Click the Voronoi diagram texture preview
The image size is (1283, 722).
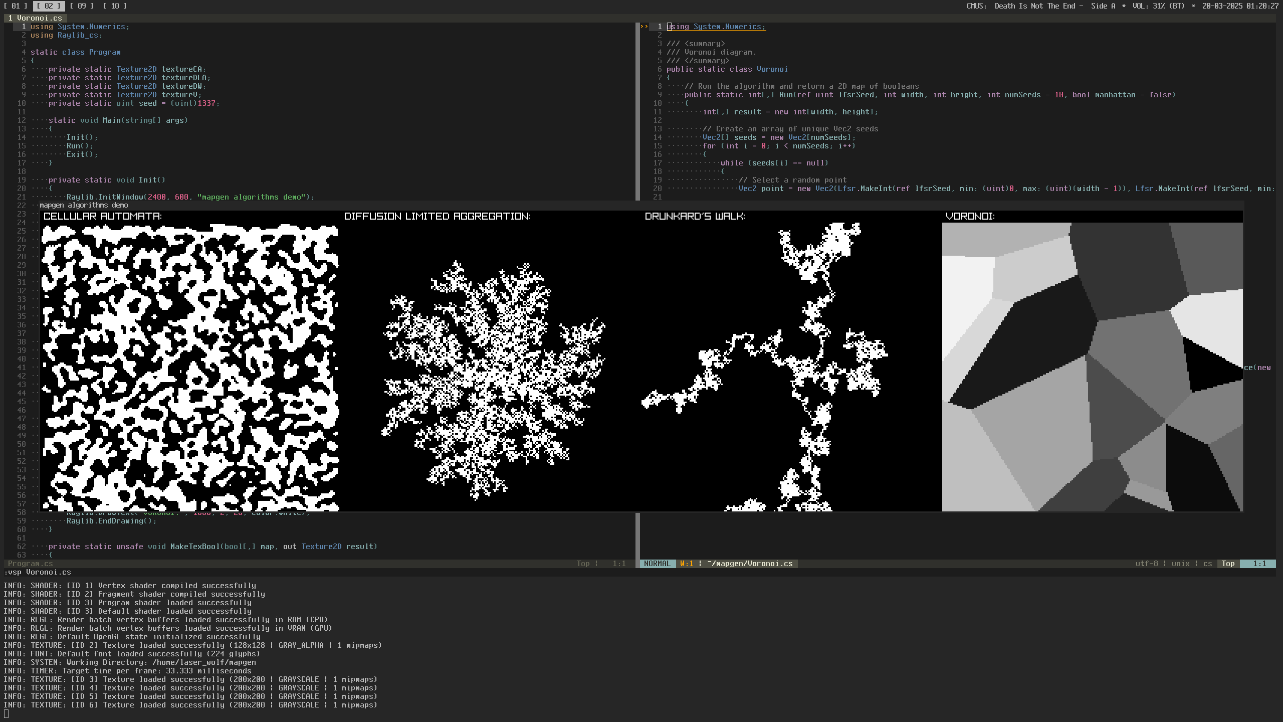pos(1093,367)
